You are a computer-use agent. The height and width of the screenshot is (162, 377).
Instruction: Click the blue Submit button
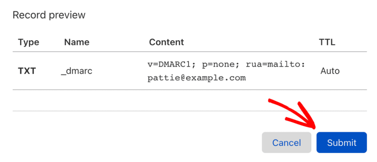point(341,143)
